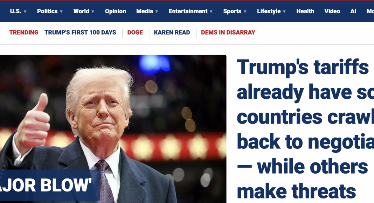Expand the Lifestyle dropdown arrow
The height and width of the screenshot is (203, 374).
click(x=284, y=12)
